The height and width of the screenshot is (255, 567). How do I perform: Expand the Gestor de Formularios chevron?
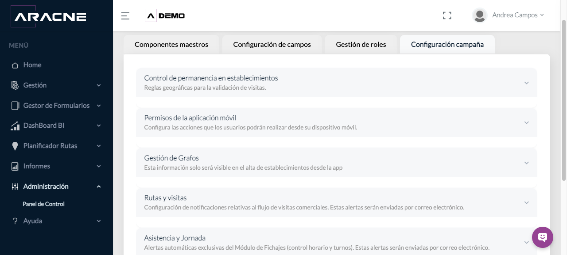point(99,106)
